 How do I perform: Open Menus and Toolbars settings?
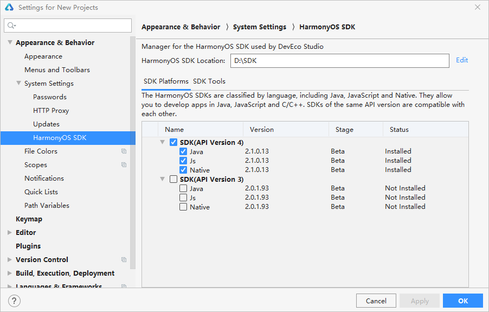point(57,70)
